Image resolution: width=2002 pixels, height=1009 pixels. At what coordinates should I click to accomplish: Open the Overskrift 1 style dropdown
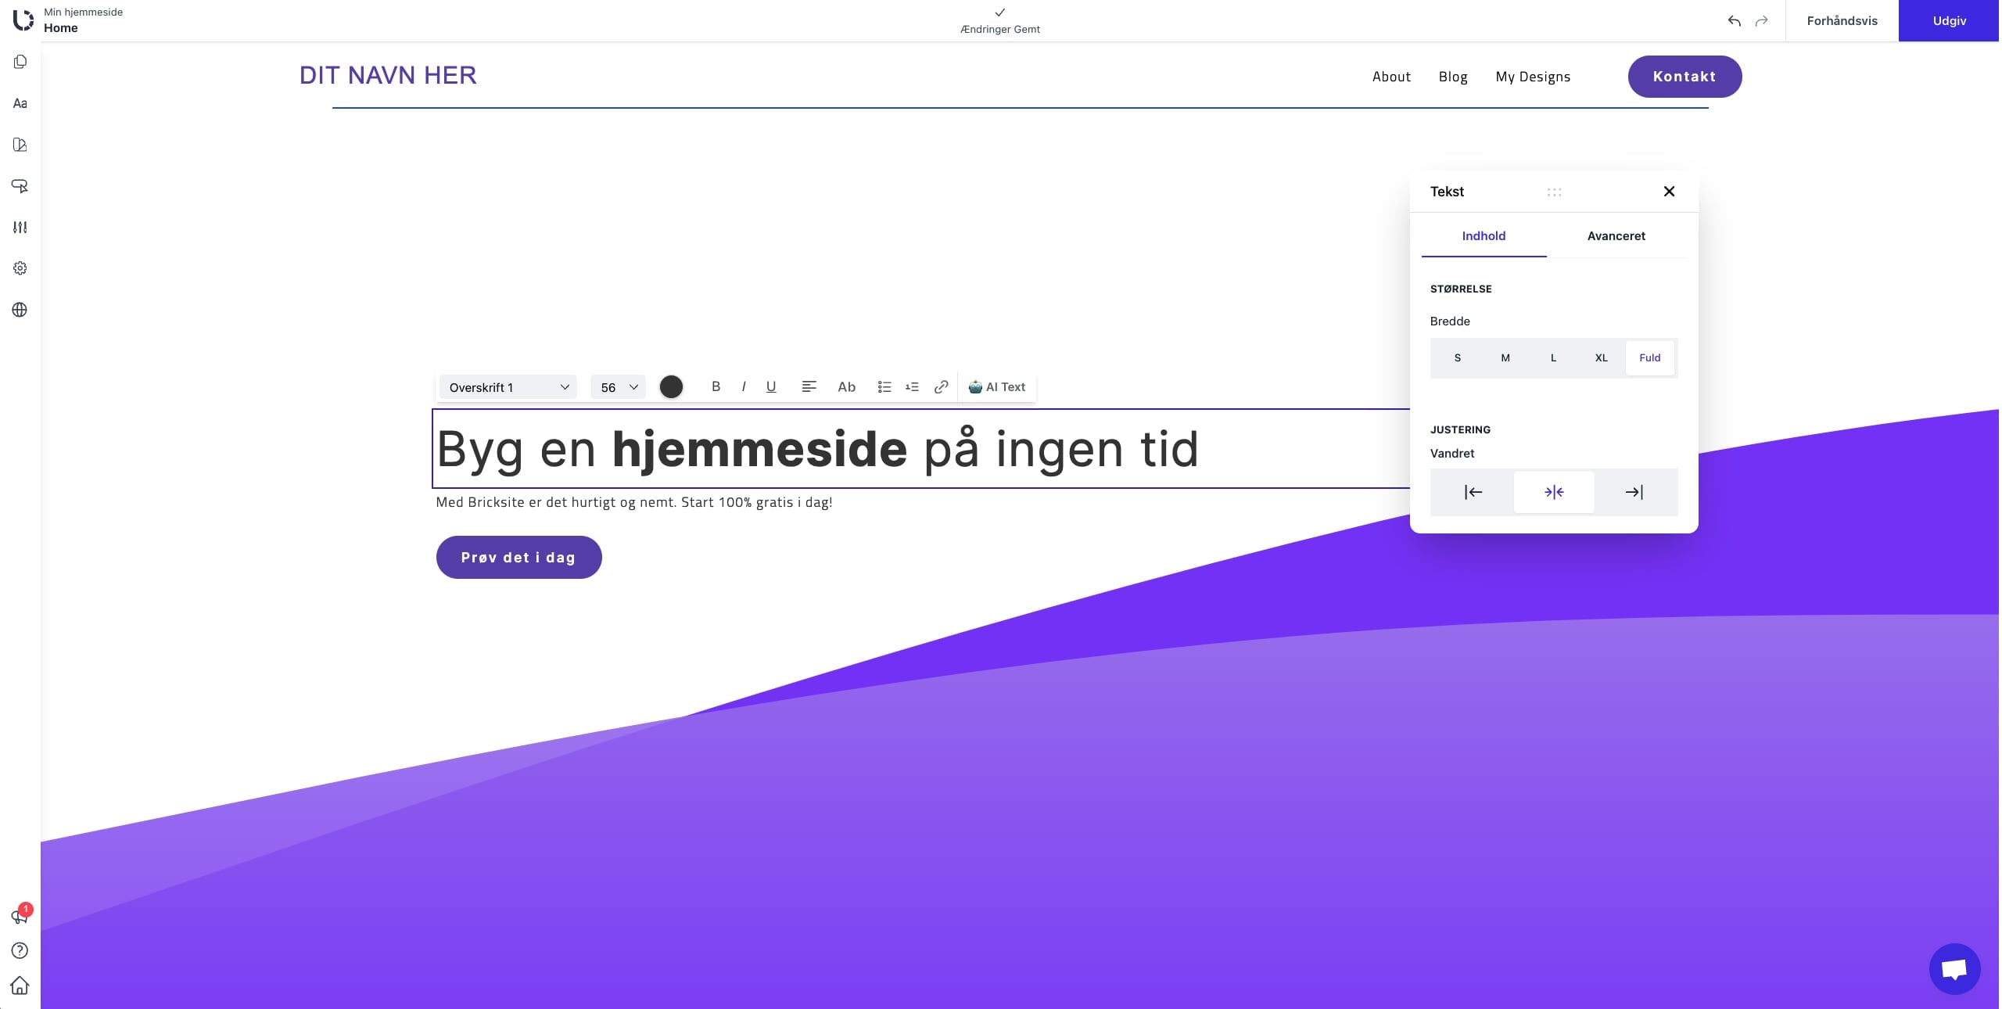coord(508,387)
